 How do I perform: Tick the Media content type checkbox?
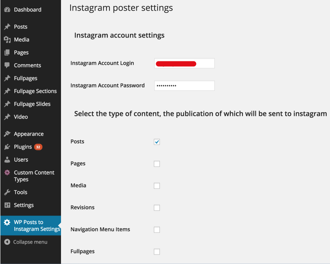pyautogui.click(x=157, y=186)
